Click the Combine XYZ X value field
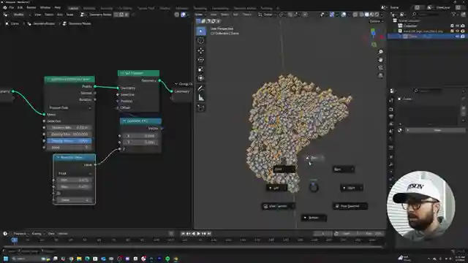The image size is (468, 263). point(140,136)
